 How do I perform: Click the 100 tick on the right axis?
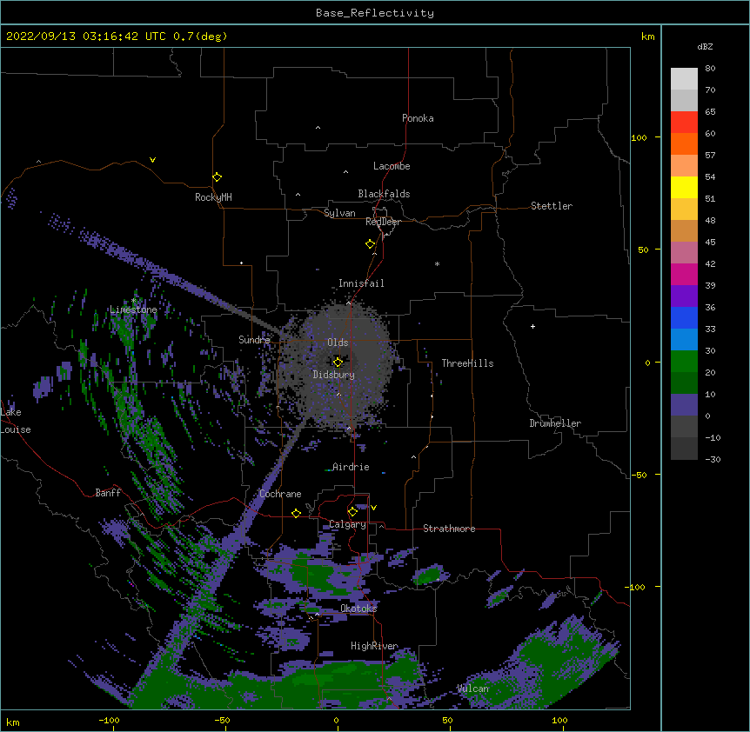[639, 137]
